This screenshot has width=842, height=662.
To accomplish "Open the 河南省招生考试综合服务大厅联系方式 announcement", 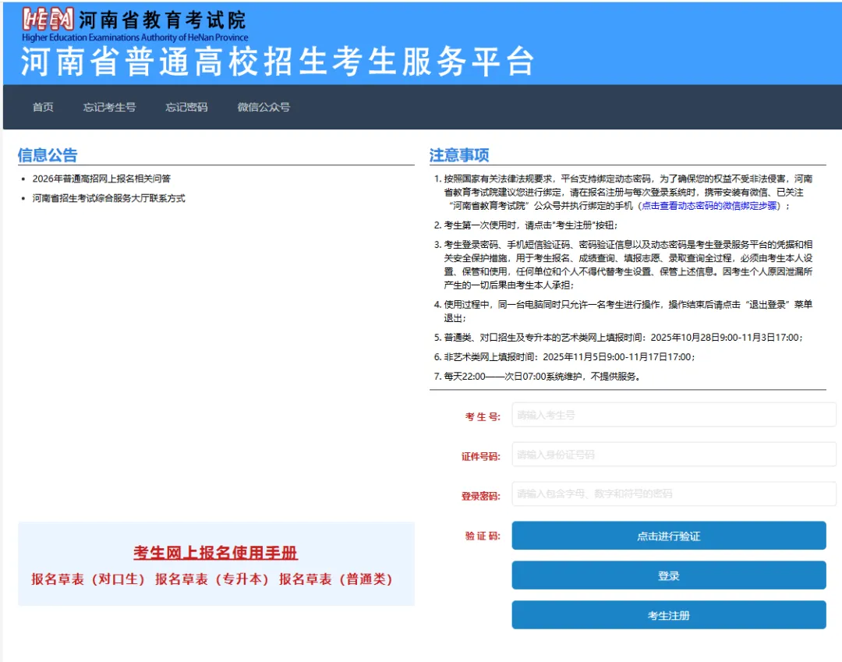I will [x=108, y=198].
